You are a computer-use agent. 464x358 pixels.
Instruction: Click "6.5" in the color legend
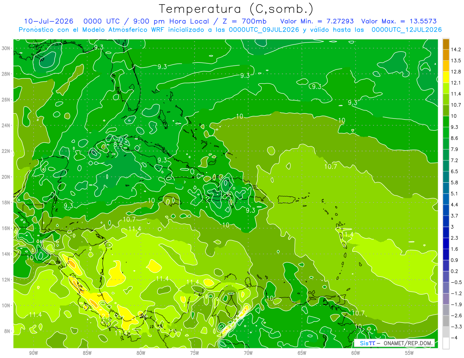point(455,171)
